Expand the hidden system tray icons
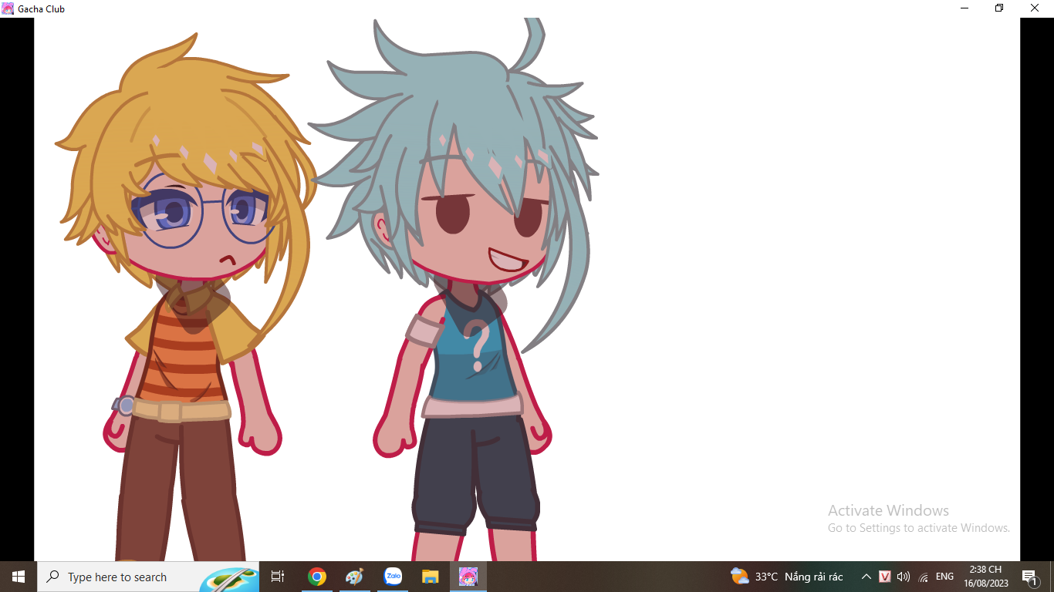Image resolution: width=1054 pixels, height=592 pixels. (866, 577)
